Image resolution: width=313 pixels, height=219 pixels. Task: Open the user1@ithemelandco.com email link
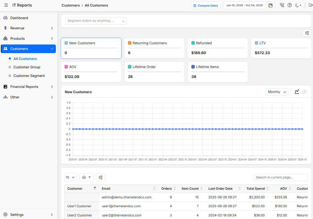coord(121,206)
